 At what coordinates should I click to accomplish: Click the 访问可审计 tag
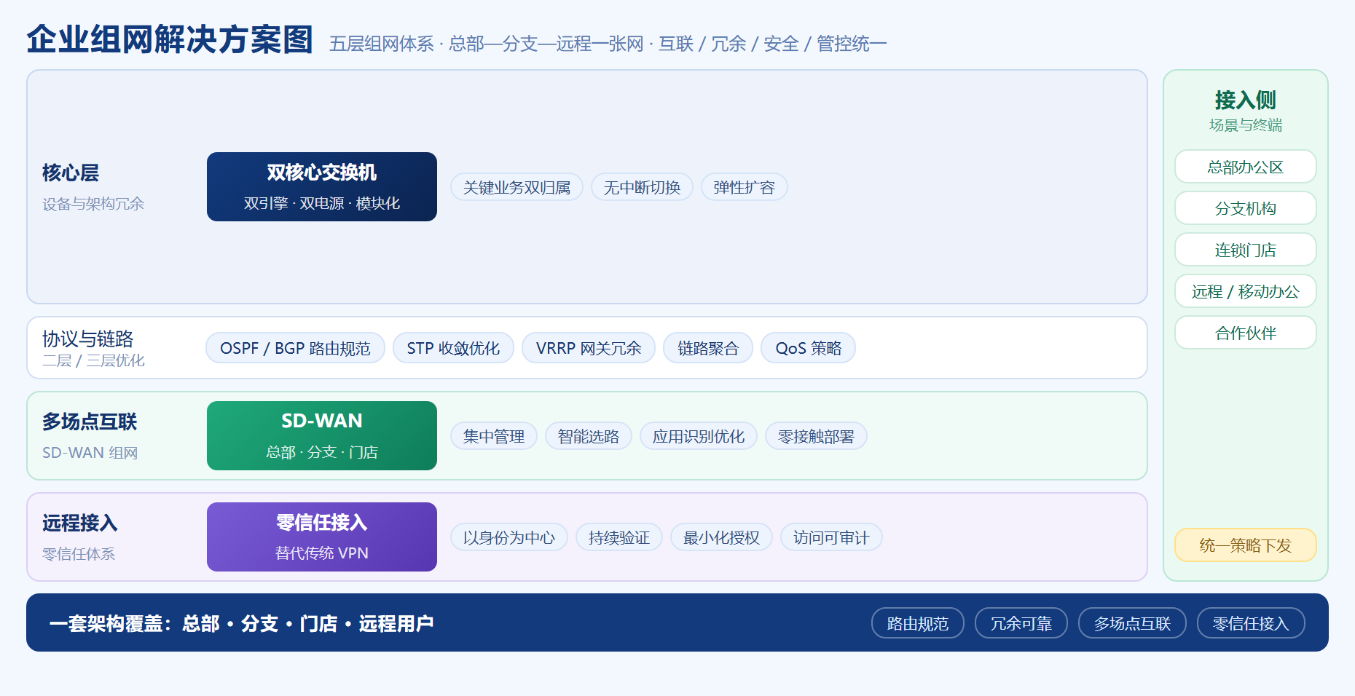tap(831, 537)
